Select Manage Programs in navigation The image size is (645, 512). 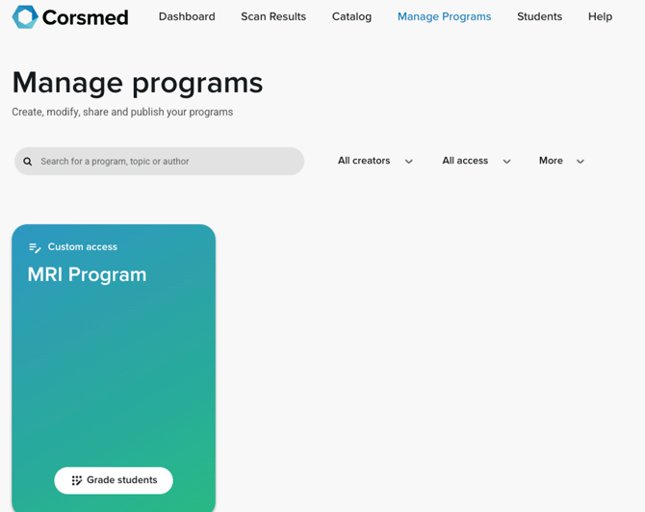tap(444, 16)
